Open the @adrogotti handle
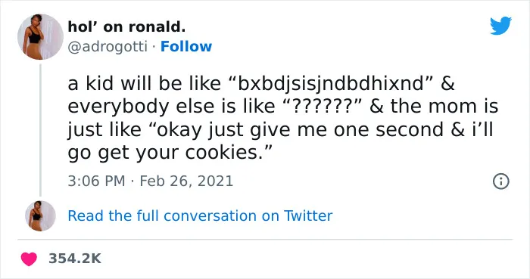The image size is (530, 279). click(108, 47)
